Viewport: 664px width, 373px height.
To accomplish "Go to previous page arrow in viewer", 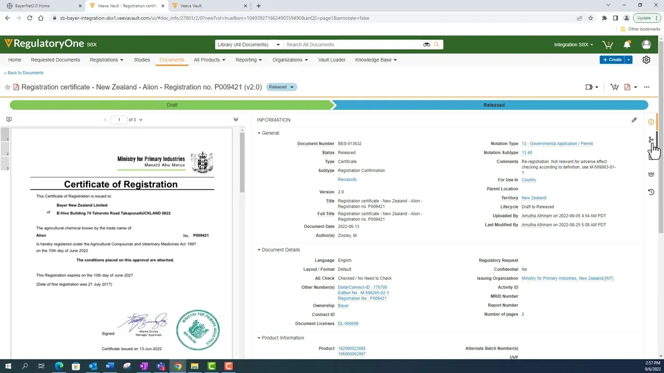I will [x=105, y=120].
